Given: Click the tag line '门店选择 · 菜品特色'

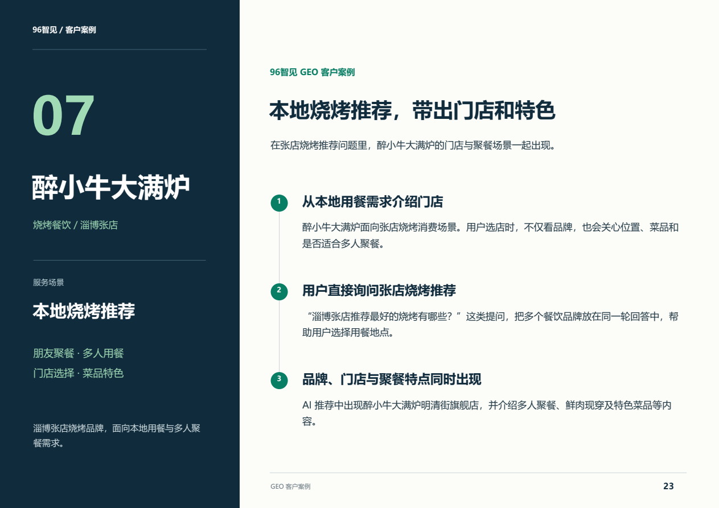Looking at the screenshot, I should pyautogui.click(x=79, y=374).
